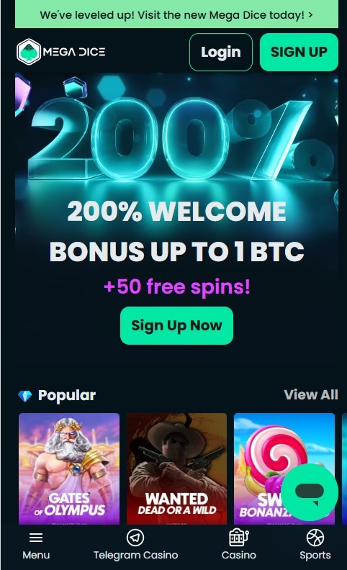347x570 pixels.
Task: Click the blue diamond Popular icon
Action: pyautogui.click(x=25, y=396)
